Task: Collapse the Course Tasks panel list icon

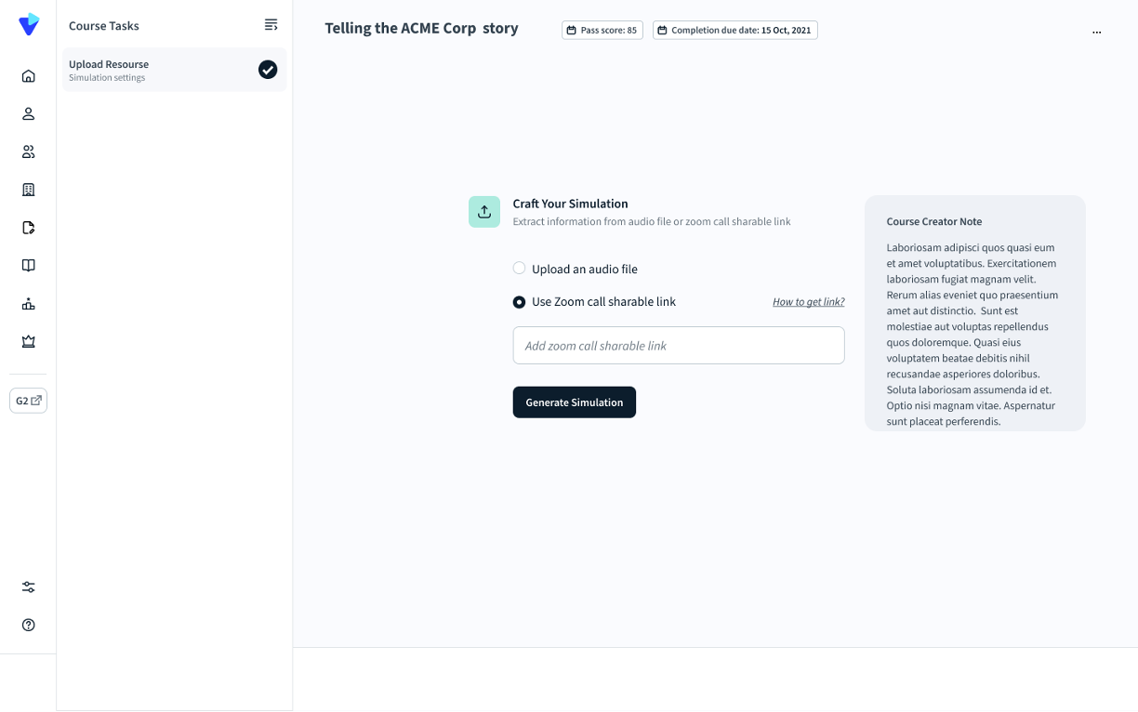Action: point(271,25)
